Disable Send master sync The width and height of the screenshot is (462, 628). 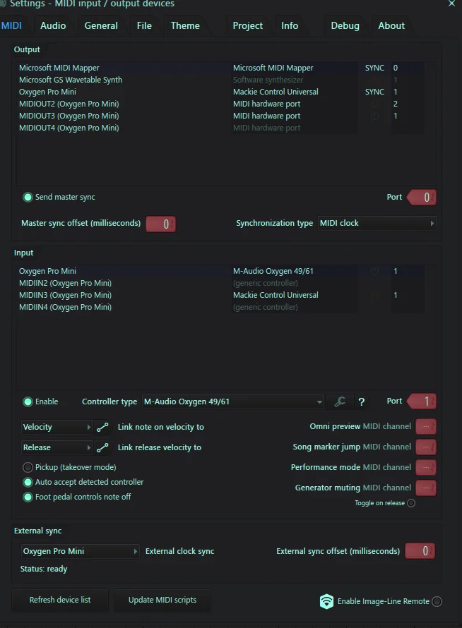click(28, 197)
